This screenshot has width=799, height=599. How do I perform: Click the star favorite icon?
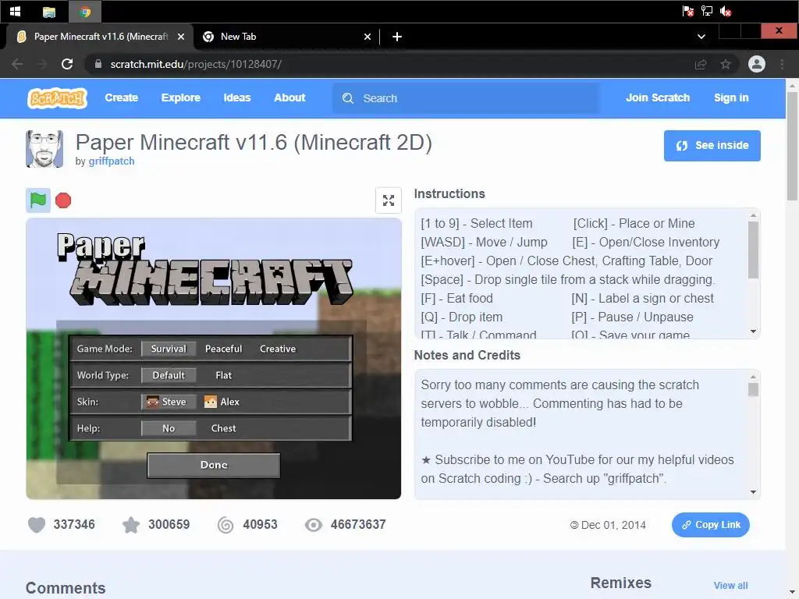click(131, 525)
